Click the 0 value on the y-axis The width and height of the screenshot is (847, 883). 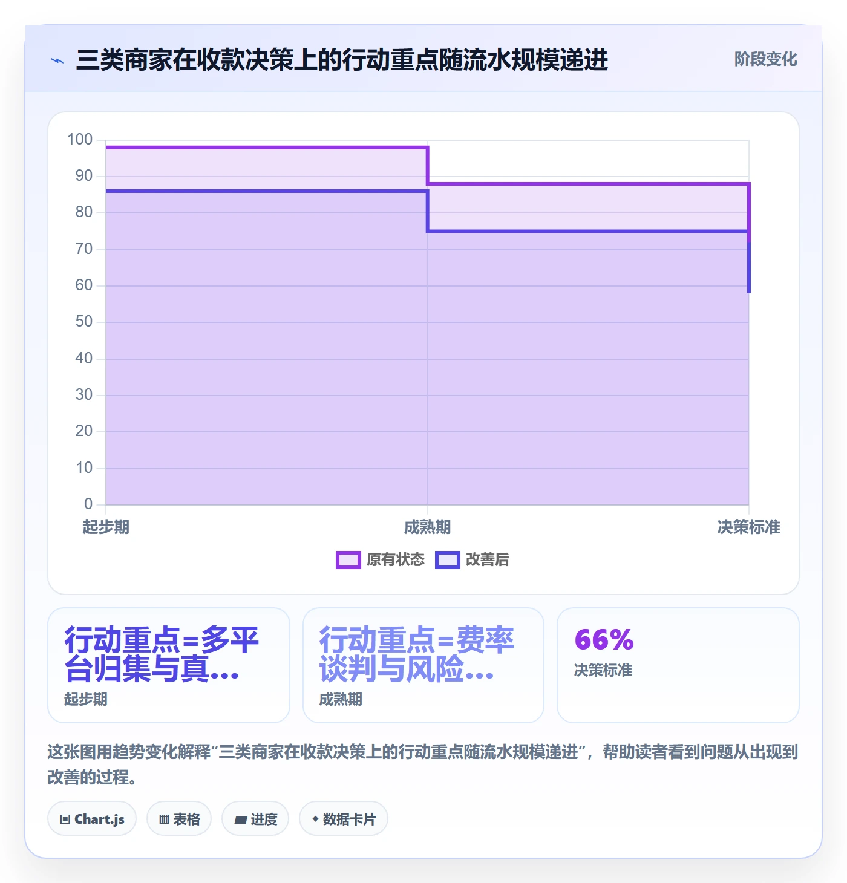(x=88, y=504)
